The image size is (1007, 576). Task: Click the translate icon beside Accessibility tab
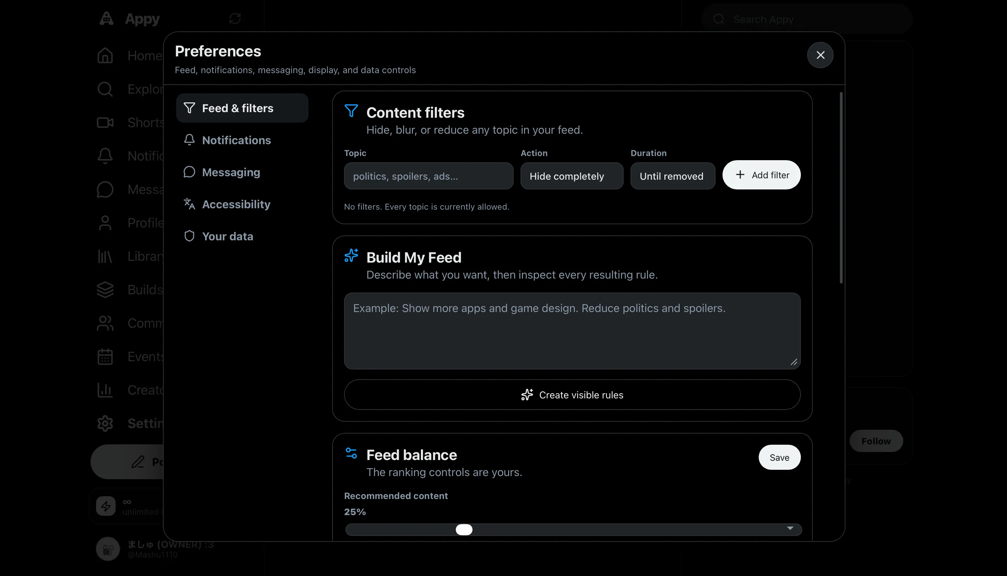click(x=189, y=204)
